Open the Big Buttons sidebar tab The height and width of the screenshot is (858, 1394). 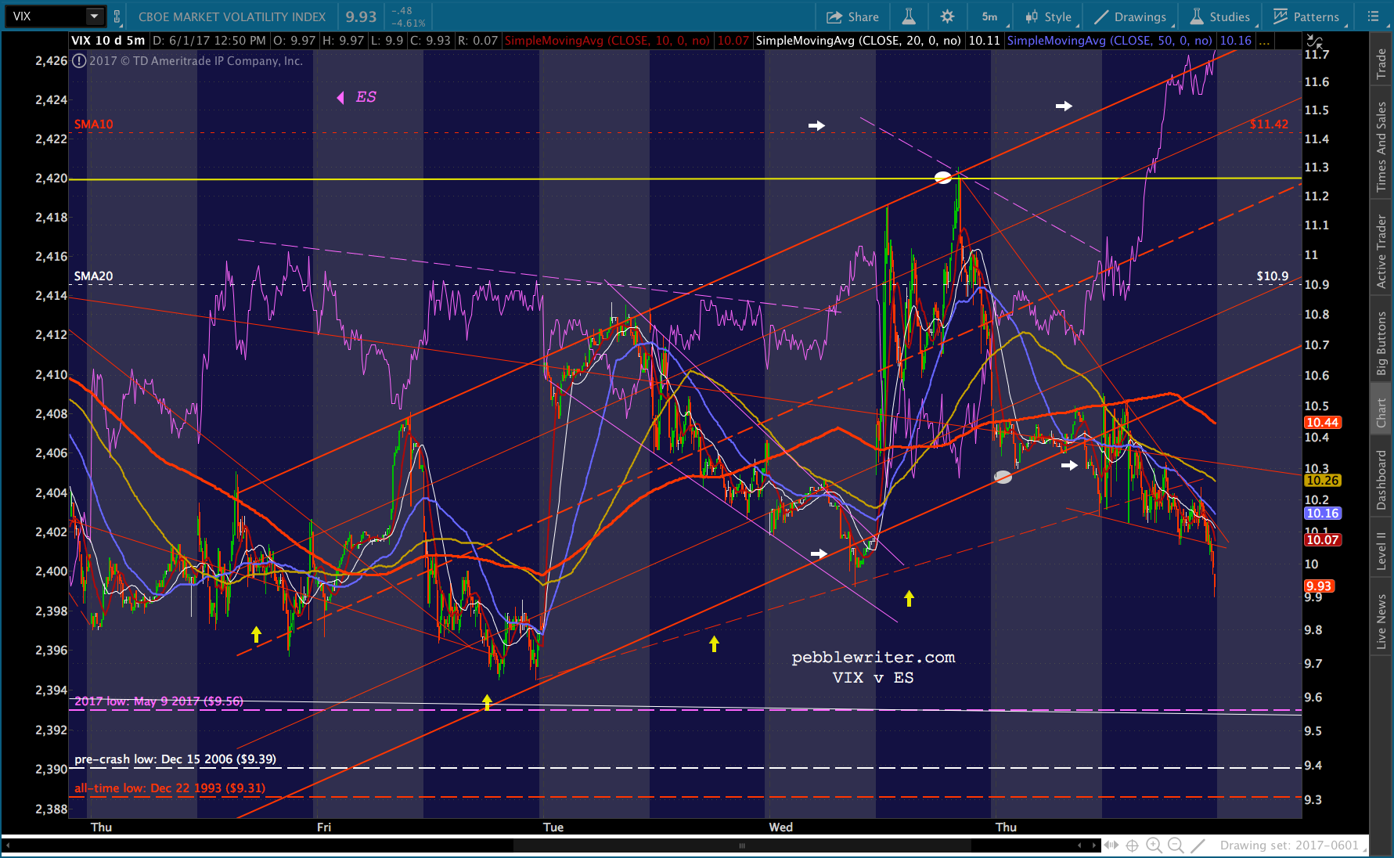[x=1381, y=344]
